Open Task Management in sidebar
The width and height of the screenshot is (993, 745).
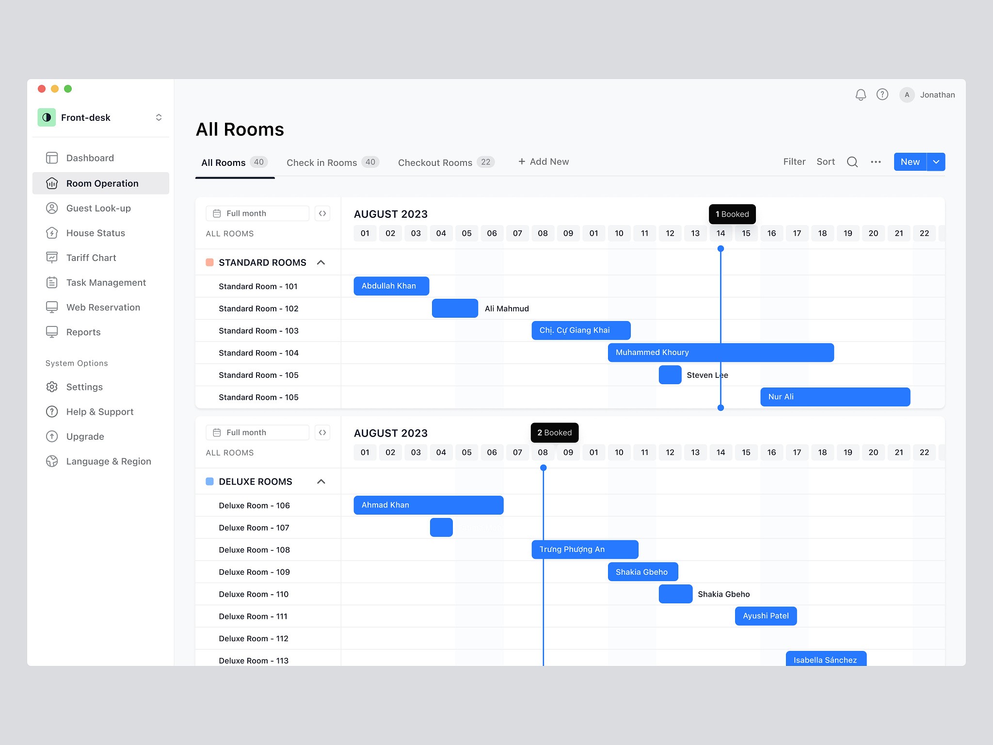click(x=106, y=283)
